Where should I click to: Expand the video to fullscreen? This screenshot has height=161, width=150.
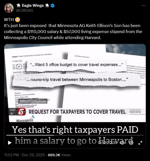140,143
